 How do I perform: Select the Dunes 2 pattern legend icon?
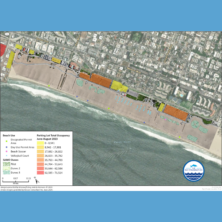click(x=6, y=169)
